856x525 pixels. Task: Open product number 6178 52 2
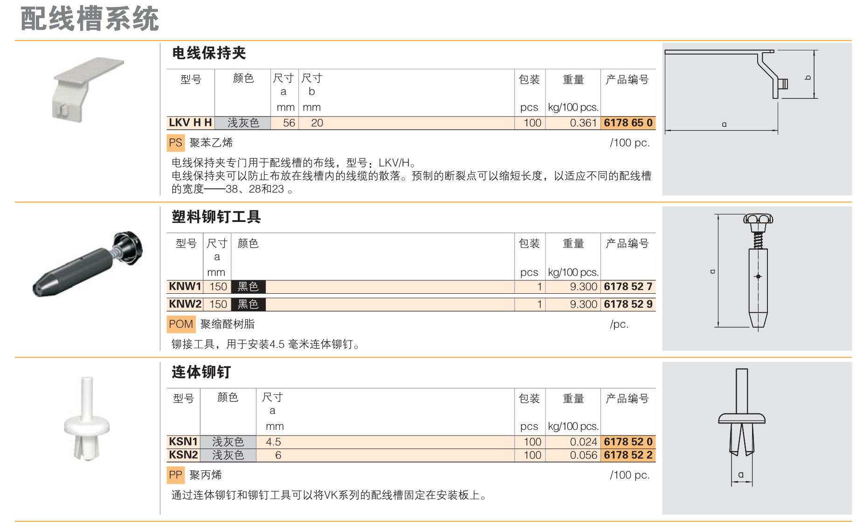point(628,455)
